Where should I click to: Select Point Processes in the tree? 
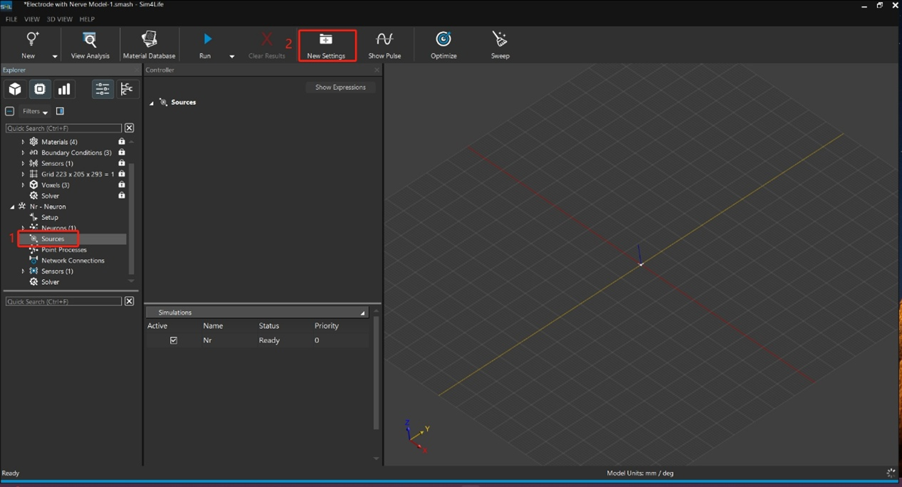[x=63, y=250]
